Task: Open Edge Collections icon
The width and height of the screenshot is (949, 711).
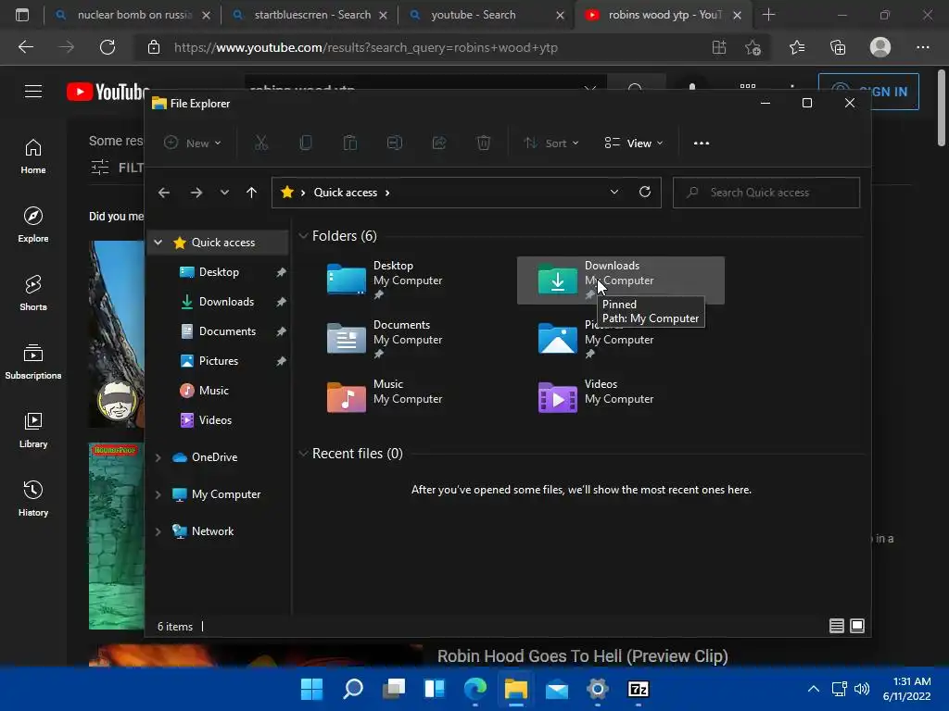Action: click(x=838, y=47)
